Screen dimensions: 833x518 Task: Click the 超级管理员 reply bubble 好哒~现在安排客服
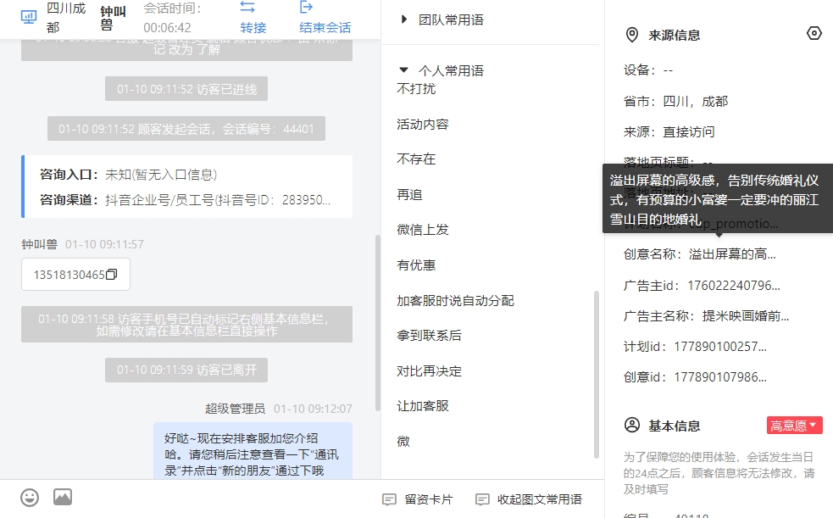pyautogui.click(x=253, y=452)
